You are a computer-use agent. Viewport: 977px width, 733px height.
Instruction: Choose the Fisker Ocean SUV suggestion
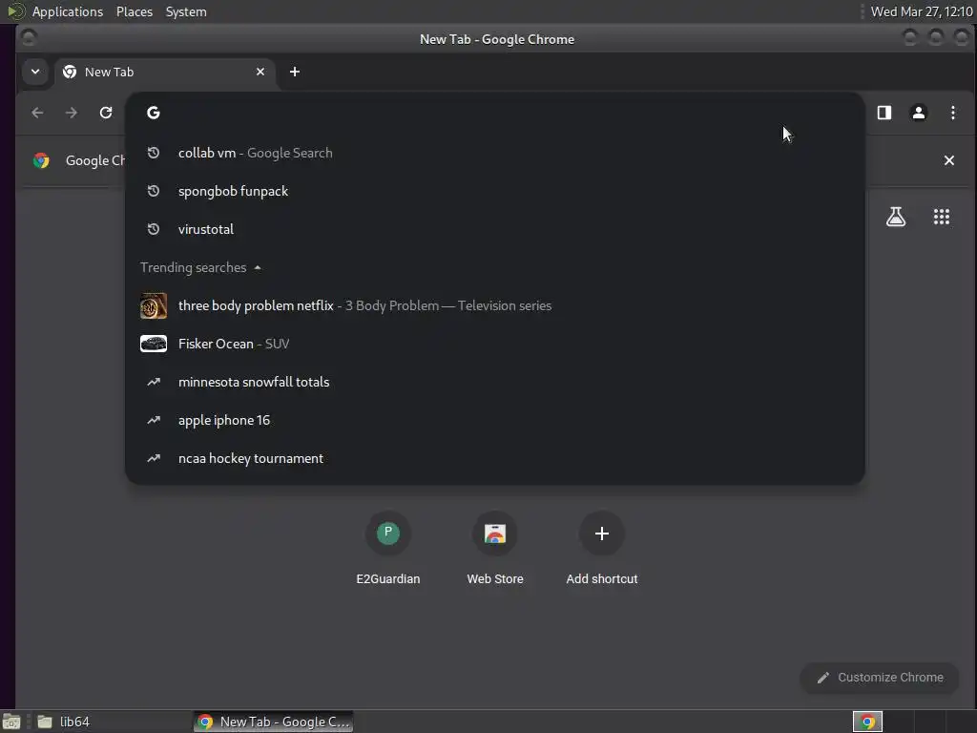pos(495,344)
